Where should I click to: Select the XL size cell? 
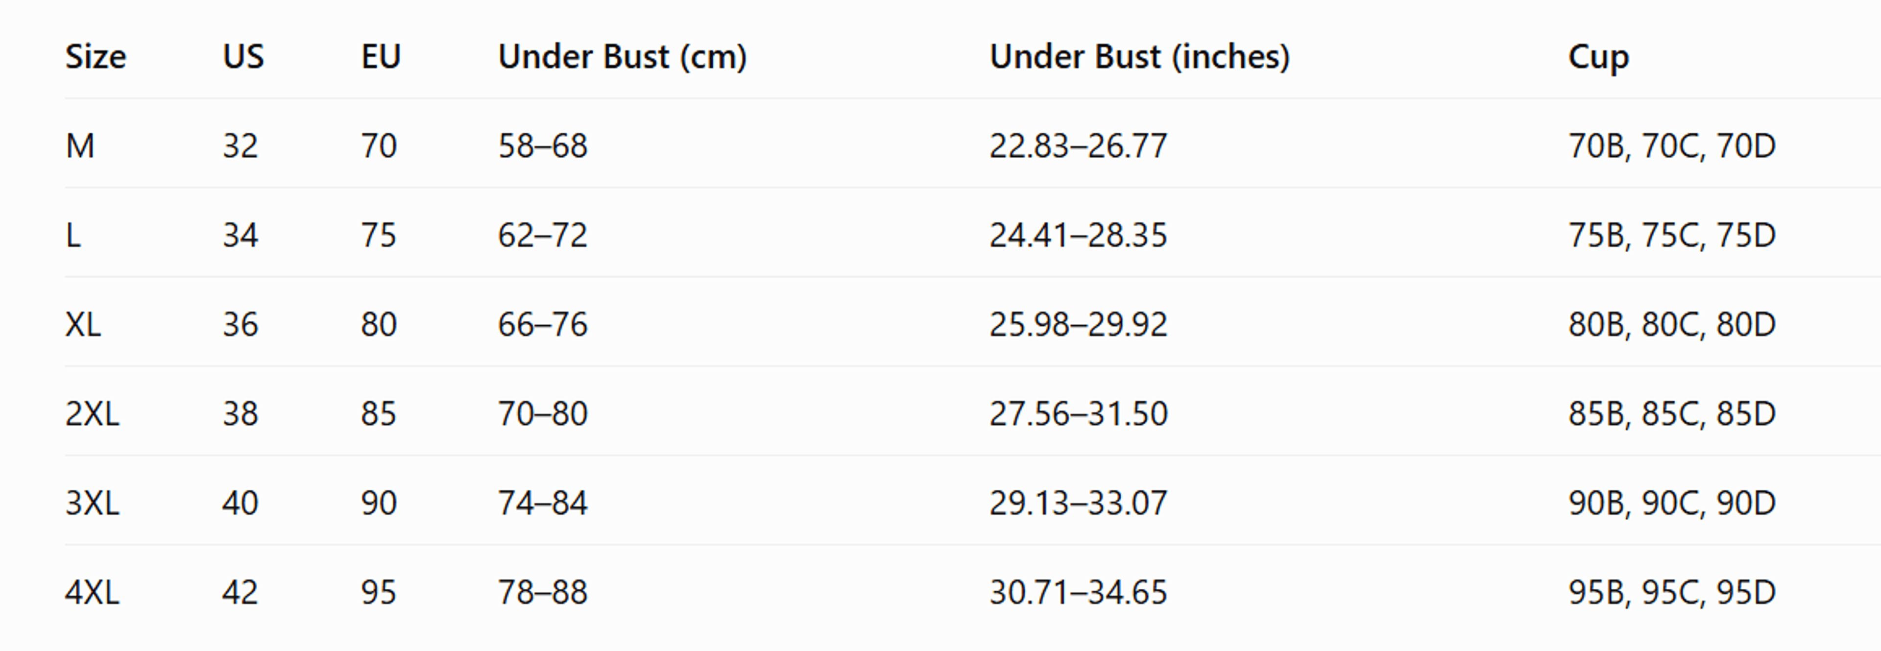click(83, 324)
